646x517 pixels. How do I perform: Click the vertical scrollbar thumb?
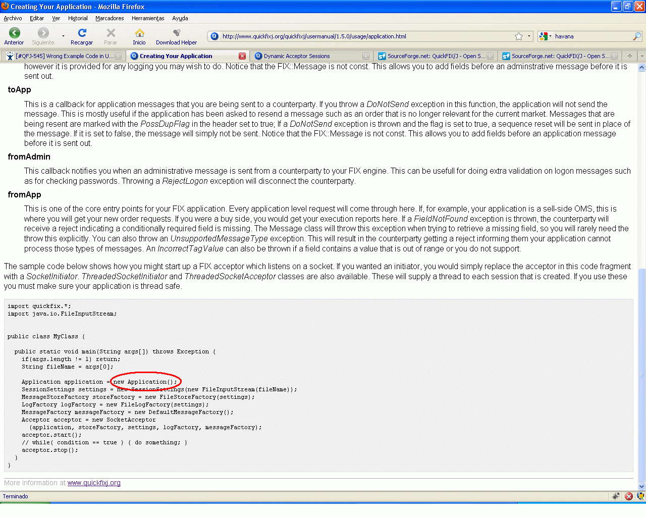click(642, 375)
